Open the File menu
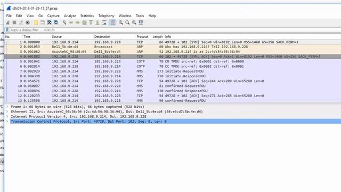This screenshot has height=192, width=341. tap(9, 16)
